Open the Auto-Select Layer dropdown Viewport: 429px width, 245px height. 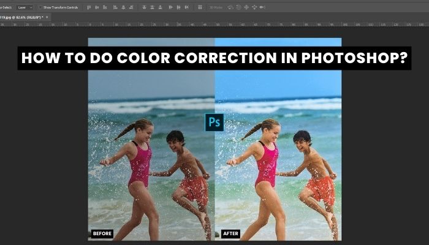[x=25, y=7]
